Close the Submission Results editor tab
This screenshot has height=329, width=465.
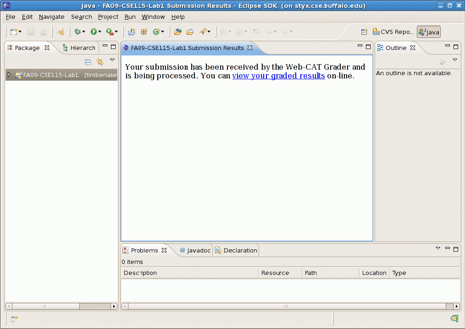point(250,48)
